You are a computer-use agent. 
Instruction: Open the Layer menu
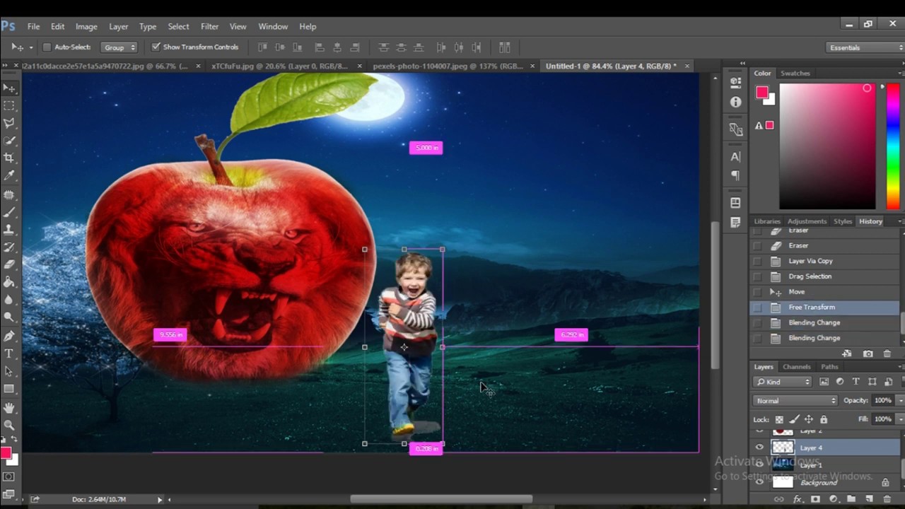[x=118, y=26]
